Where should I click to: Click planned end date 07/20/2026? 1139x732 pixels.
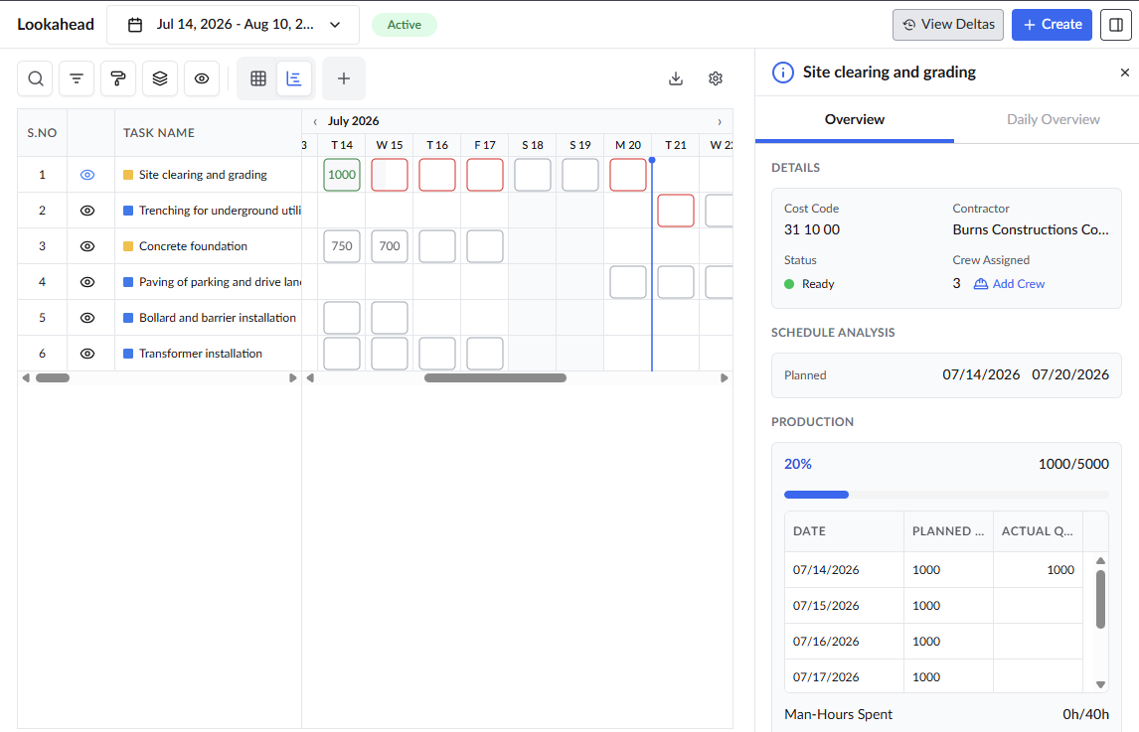point(1070,374)
